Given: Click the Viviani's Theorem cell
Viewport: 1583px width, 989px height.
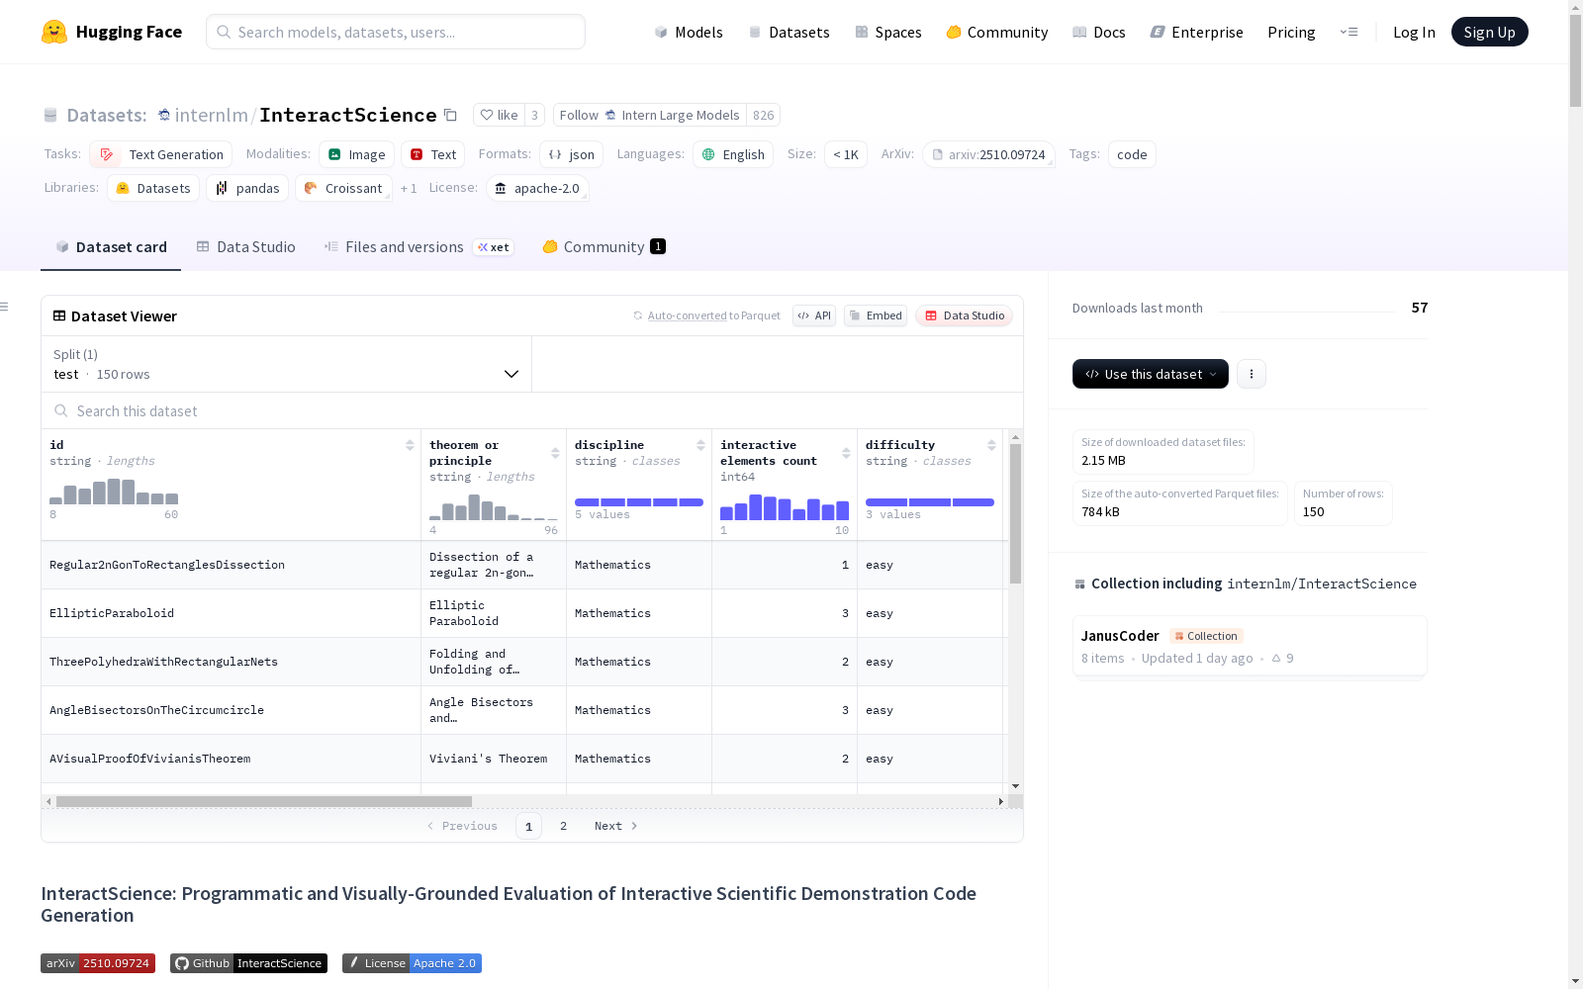Looking at the screenshot, I should (x=494, y=759).
